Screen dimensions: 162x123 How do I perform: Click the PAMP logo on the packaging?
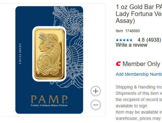coord(49,99)
